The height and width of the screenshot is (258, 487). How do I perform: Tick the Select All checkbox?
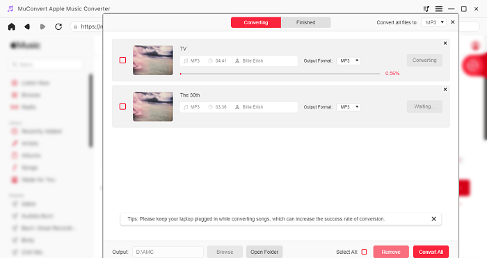coord(365,252)
